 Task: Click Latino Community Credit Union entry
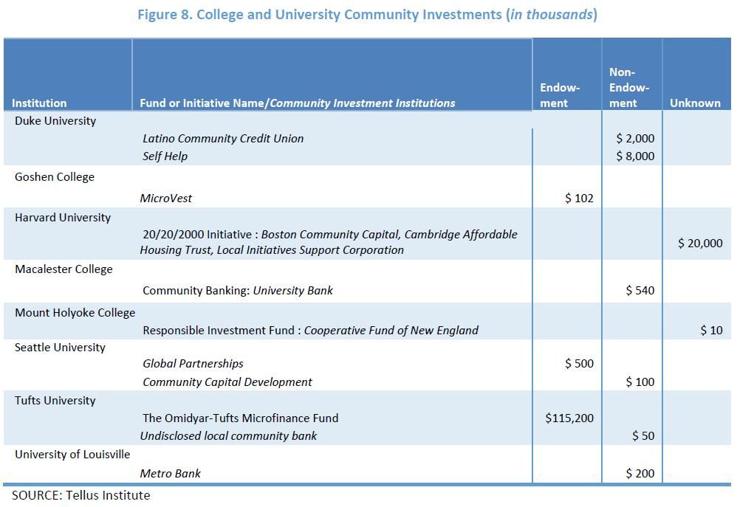223,139
